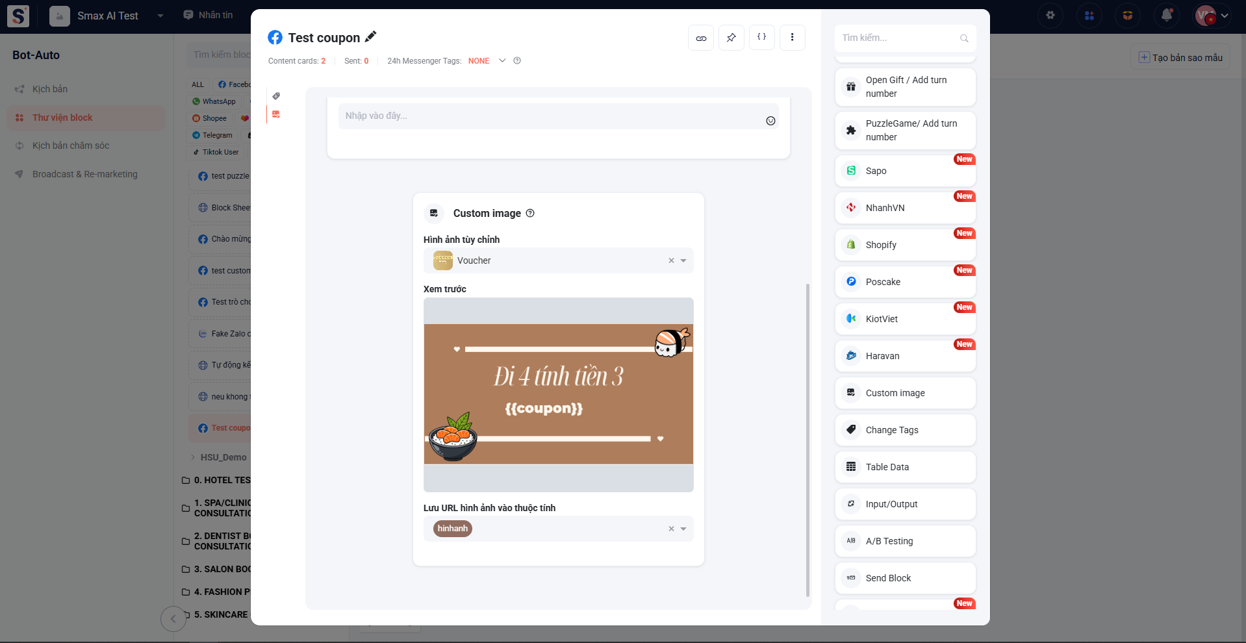The width and height of the screenshot is (1246, 643).
Task: Open the three-dot more options menu
Action: point(792,38)
